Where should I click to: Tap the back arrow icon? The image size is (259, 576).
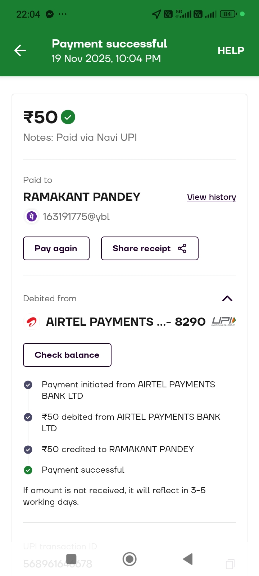(x=20, y=50)
